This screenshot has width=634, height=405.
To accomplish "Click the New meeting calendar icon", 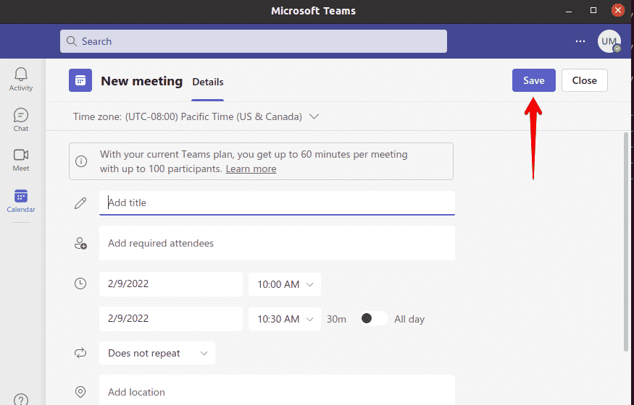I will tap(80, 80).
